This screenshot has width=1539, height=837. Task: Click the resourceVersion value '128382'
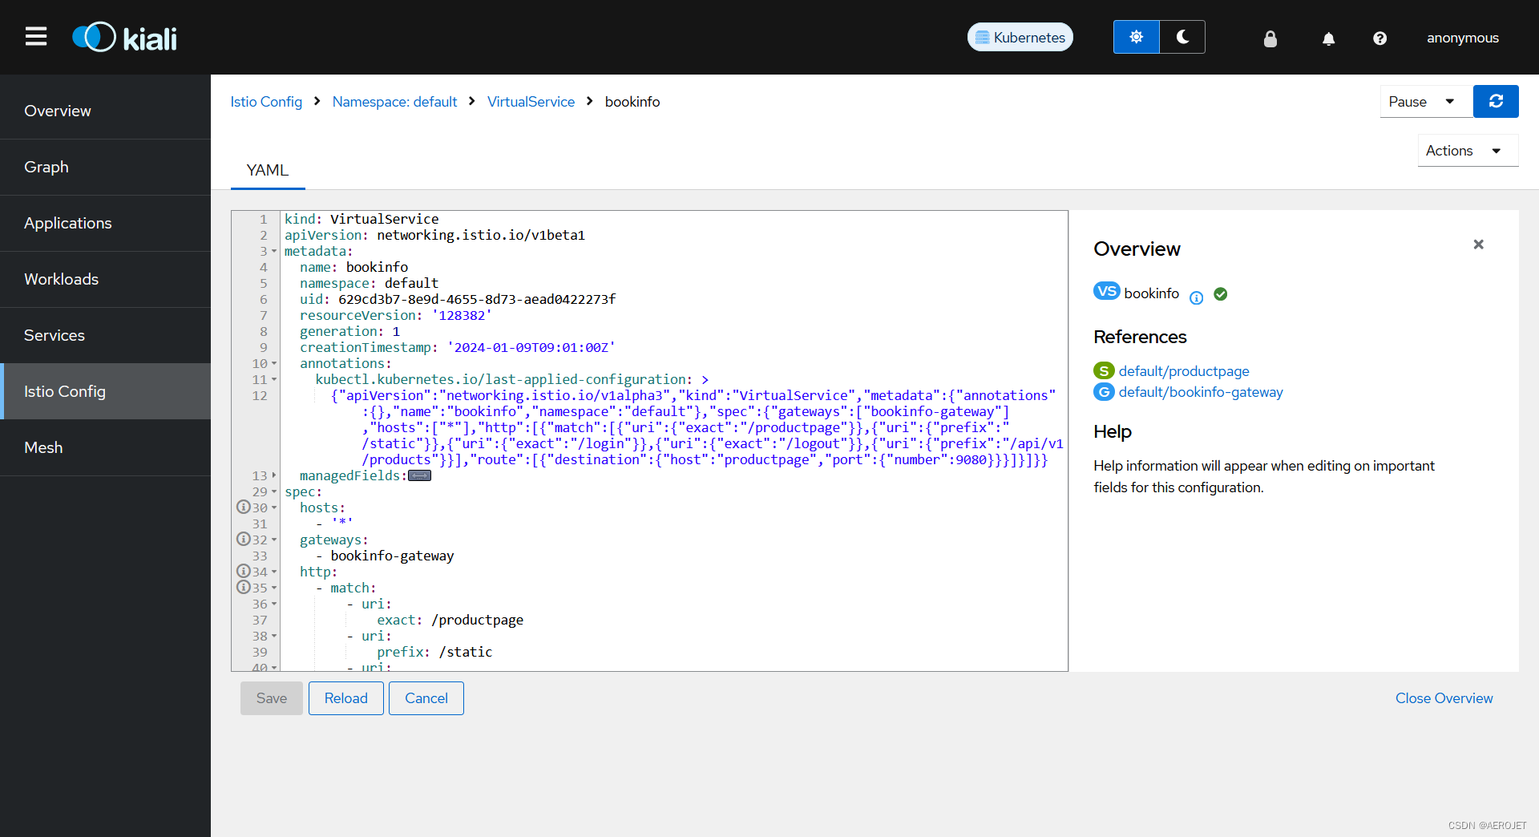462,315
